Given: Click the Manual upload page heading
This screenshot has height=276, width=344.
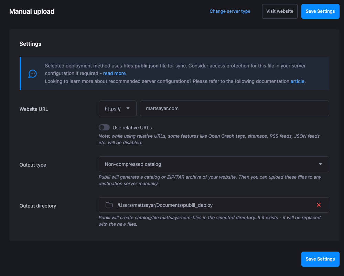Looking at the screenshot, I should [32, 11].
